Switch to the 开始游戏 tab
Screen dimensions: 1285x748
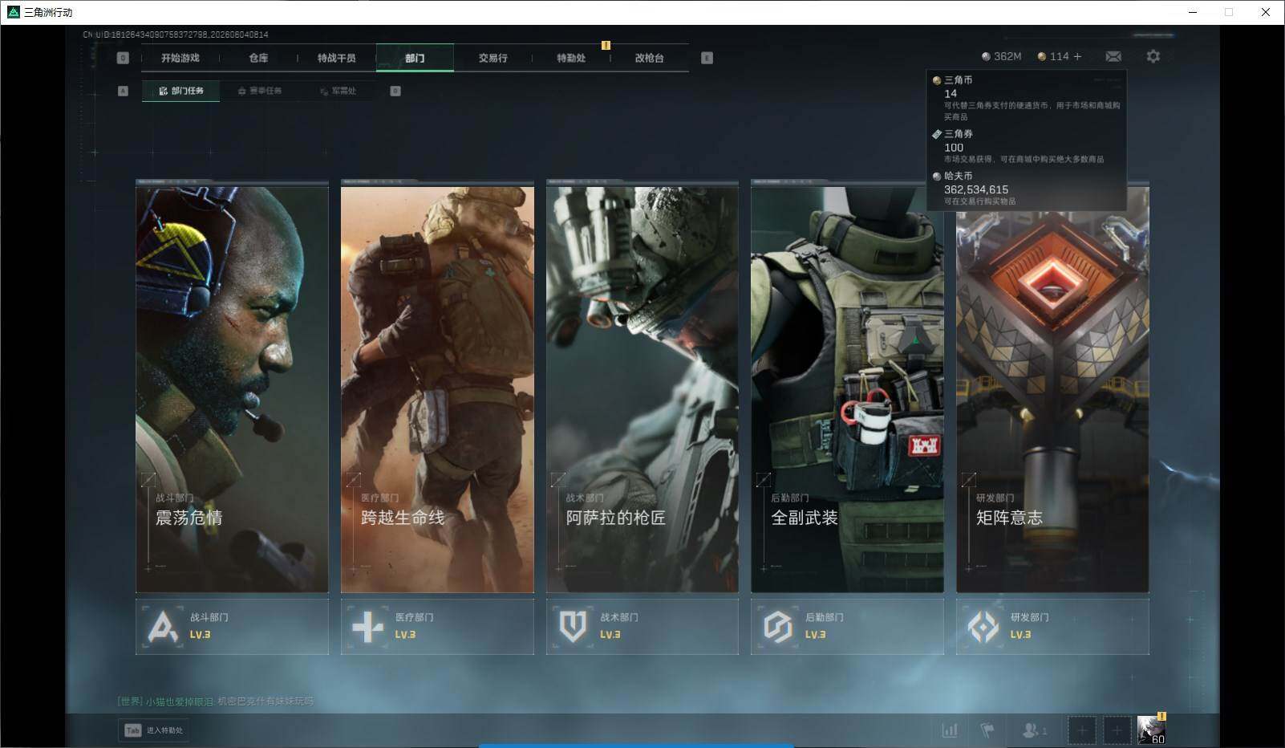[x=180, y=58]
